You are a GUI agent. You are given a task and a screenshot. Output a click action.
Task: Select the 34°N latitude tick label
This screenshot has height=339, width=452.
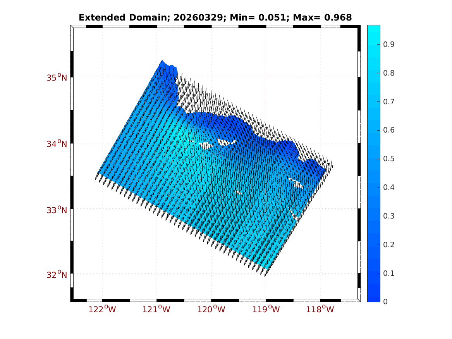tap(57, 144)
